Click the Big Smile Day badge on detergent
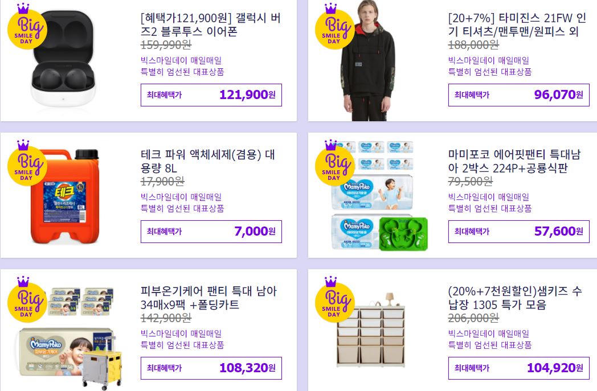Viewport: 597px width, 391px height. [x=27, y=163]
